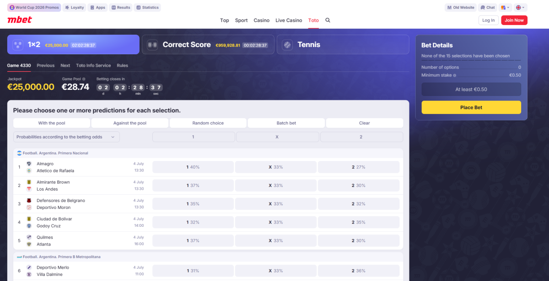
Task: Go to the Live Casino menu
Action: [289, 20]
